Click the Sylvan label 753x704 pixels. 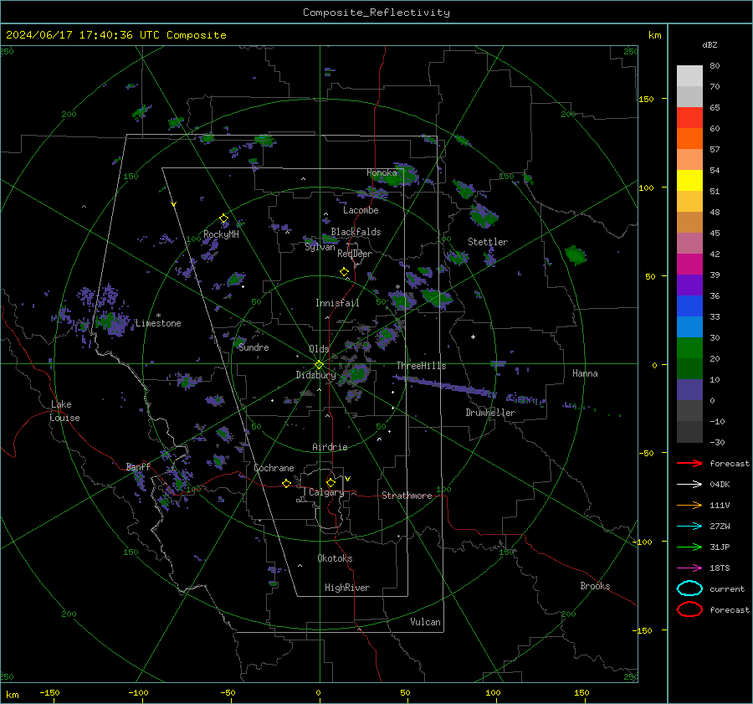click(320, 247)
